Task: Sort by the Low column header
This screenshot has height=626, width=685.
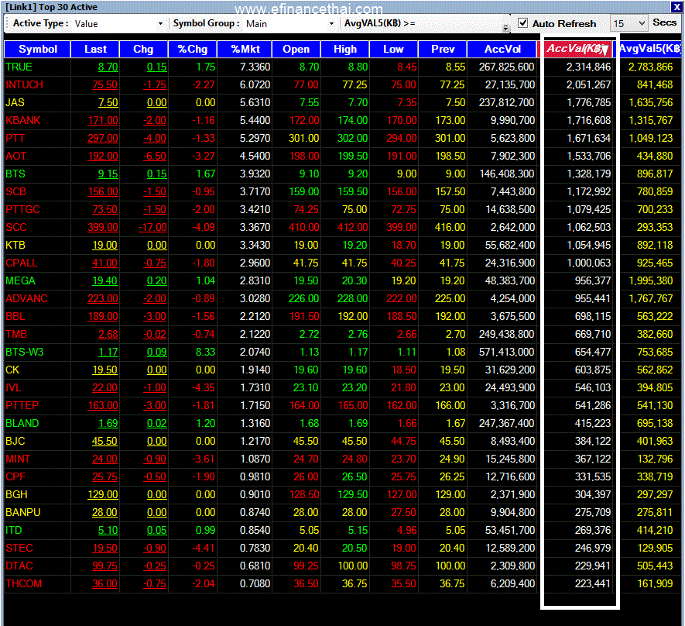Action: [x=394, y=49]
